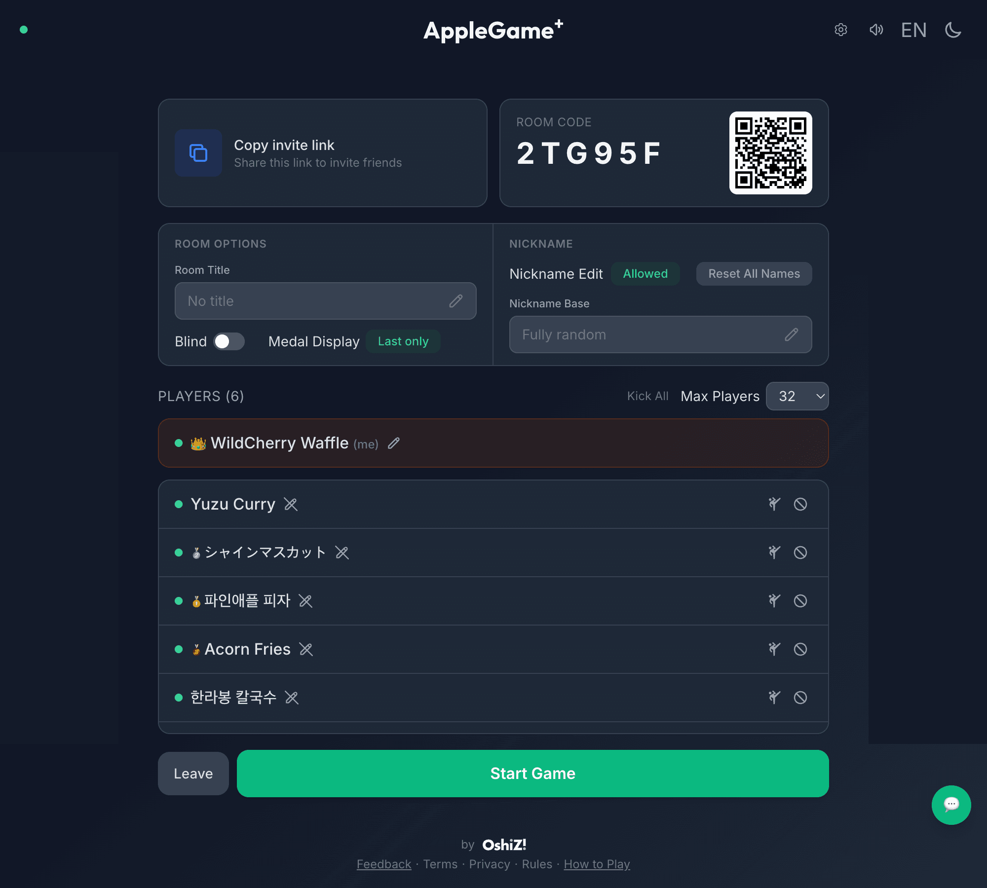
Task: Click the PLAYERS (6) heading
Action: (x=201, y=396)
